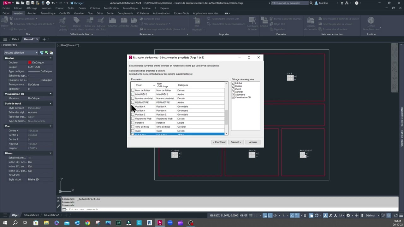
Task: Open AutoCAD icon in Windows taskbar
Action: [160, 223]
